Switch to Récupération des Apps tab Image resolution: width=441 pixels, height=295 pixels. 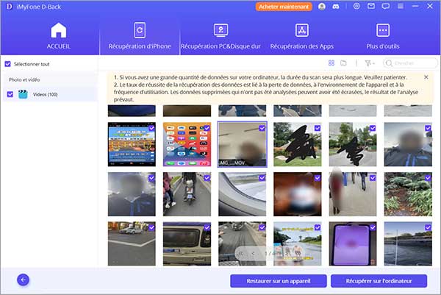(301, 37)
